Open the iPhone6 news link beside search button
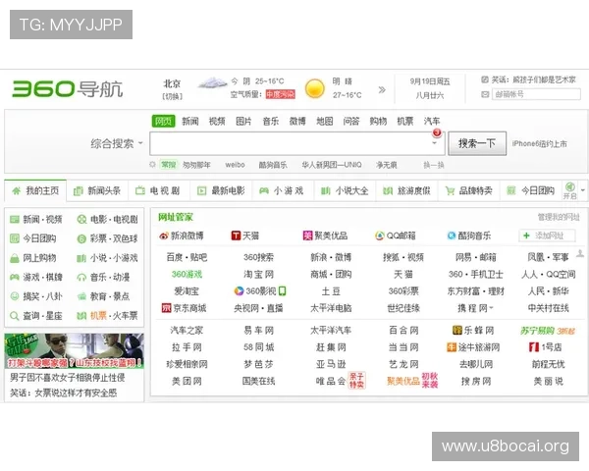This screenshot has width=589, height=471. (x=539, y=143)
